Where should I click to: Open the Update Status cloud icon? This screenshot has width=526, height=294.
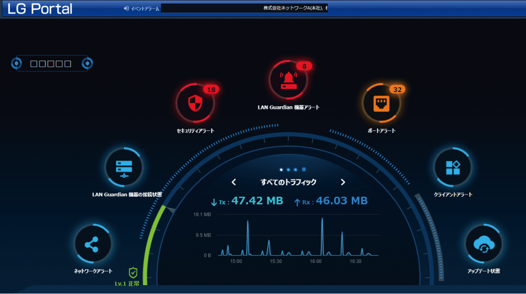click(484, 244)
